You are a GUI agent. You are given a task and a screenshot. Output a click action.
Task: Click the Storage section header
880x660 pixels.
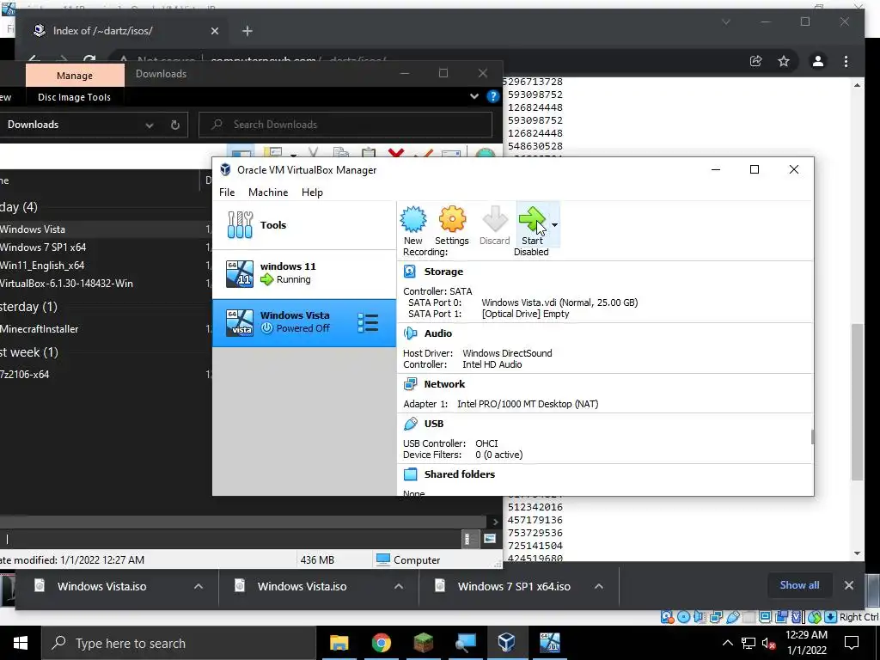click(x=443, y=272)
